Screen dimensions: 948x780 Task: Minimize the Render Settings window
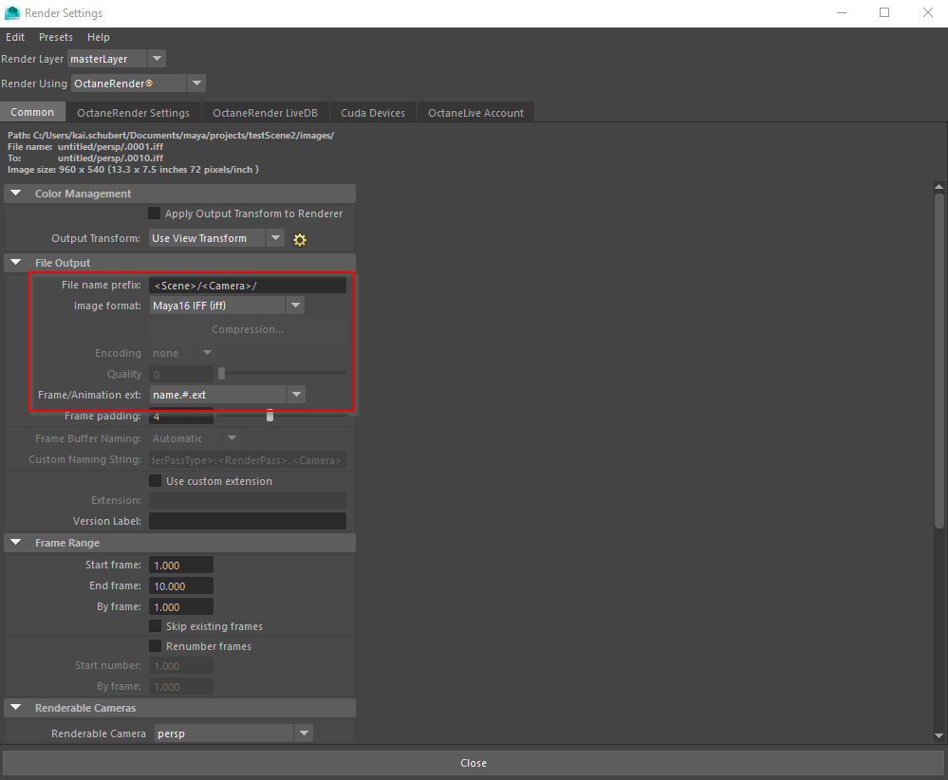coord(842,12)
